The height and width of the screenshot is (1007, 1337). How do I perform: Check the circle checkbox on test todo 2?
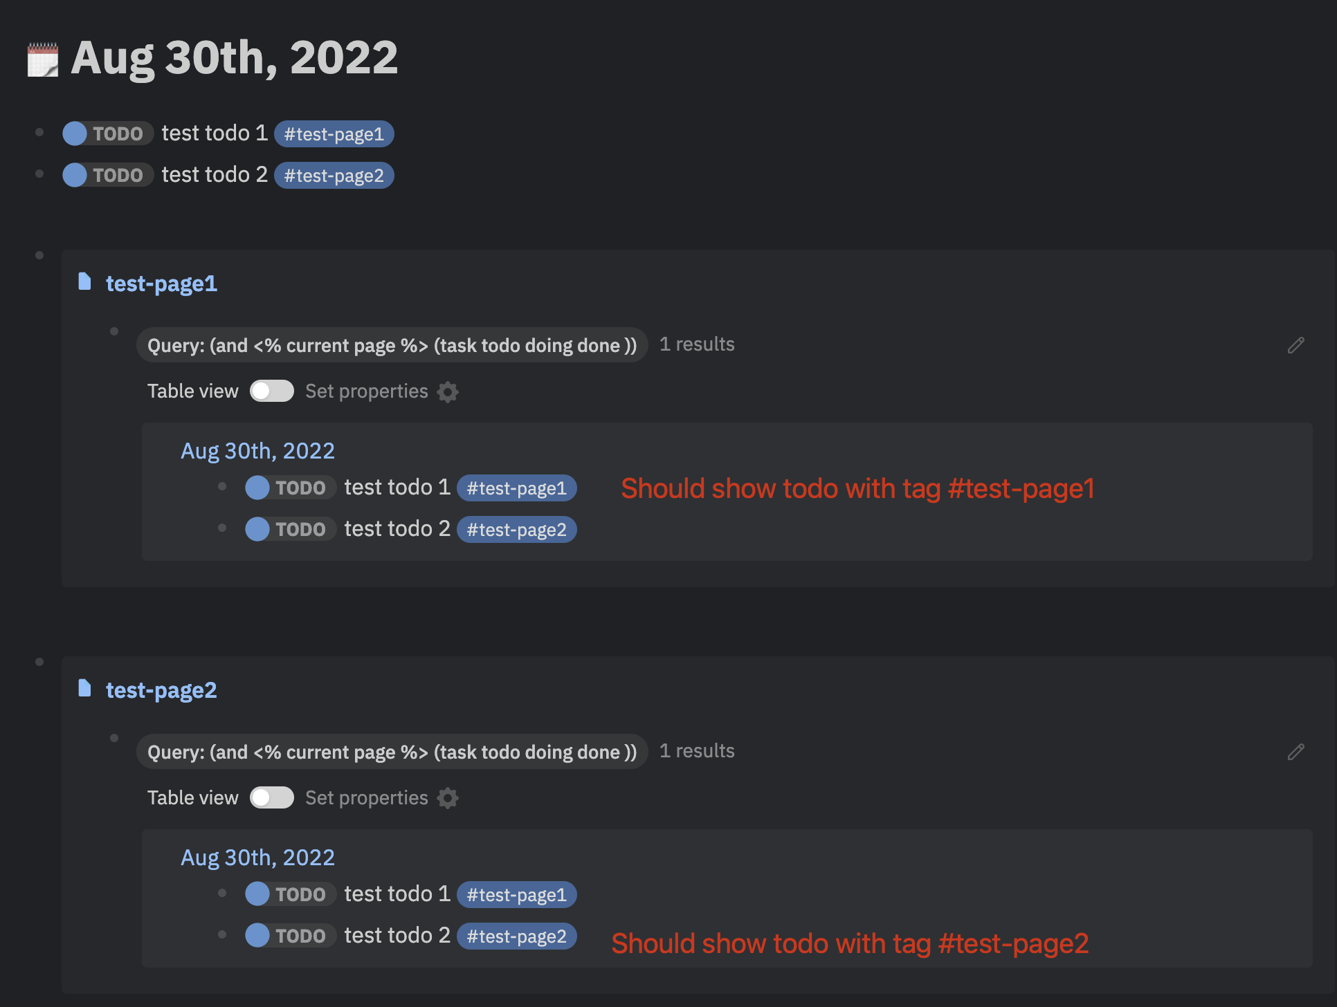(73, 175)
